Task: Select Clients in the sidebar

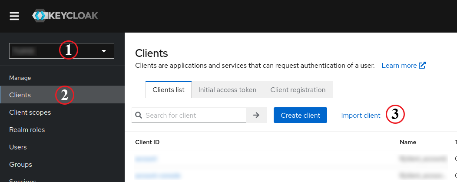Action: (20, 95)
